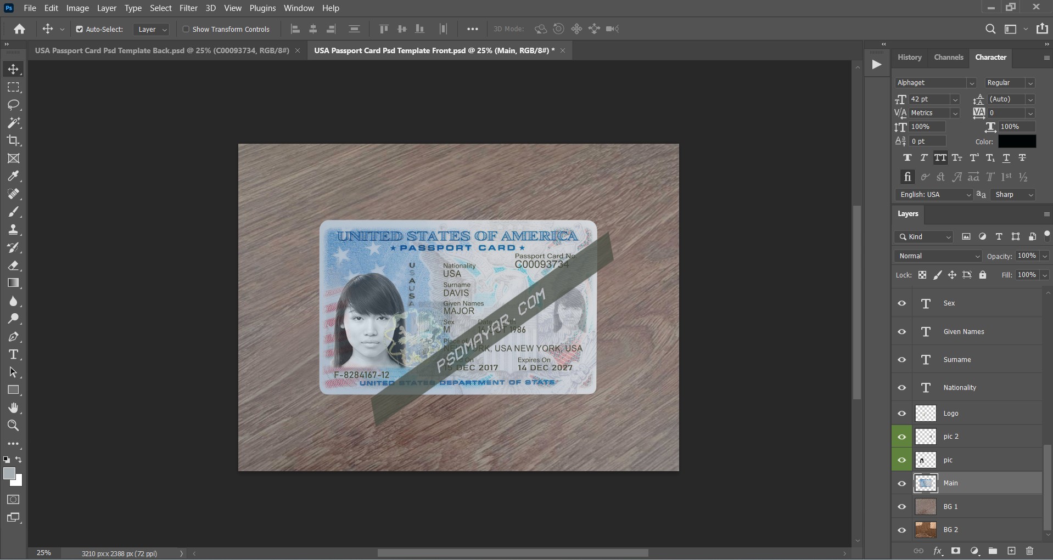Select the Move tool
1053x560 pixels.
[14, 69]
